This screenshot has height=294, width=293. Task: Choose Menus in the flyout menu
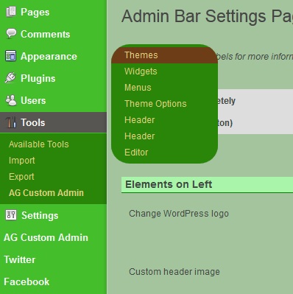click(x=138, y=88)
